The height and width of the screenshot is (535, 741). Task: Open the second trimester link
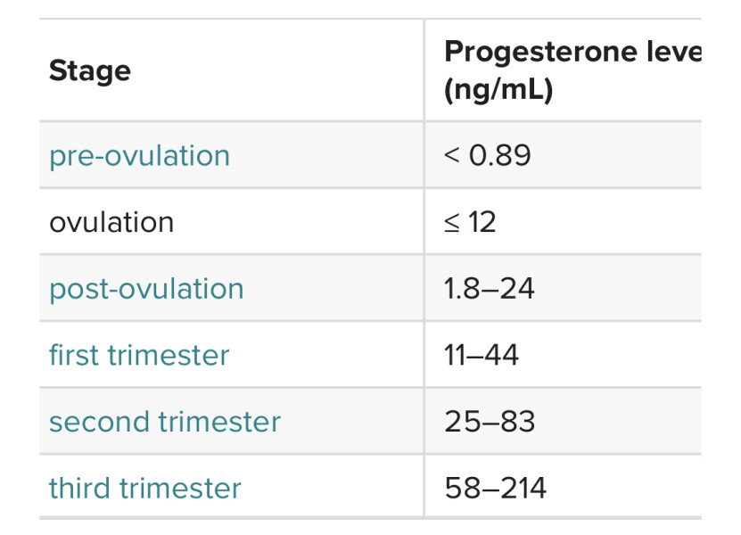(165, 422)
